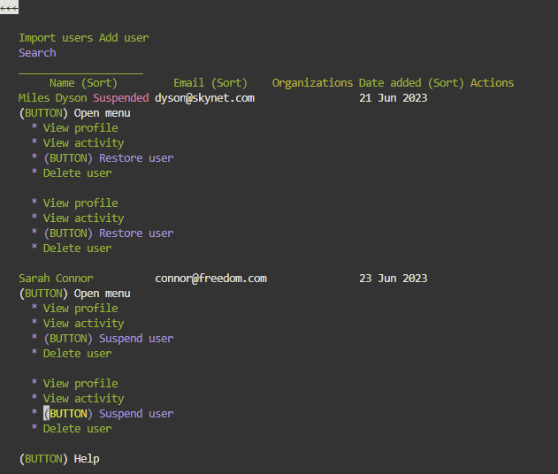This screenshot has height=474, width=558.
Task: Delete user in Sarah Connor's duplicate second list
Action: coord(78,428)
